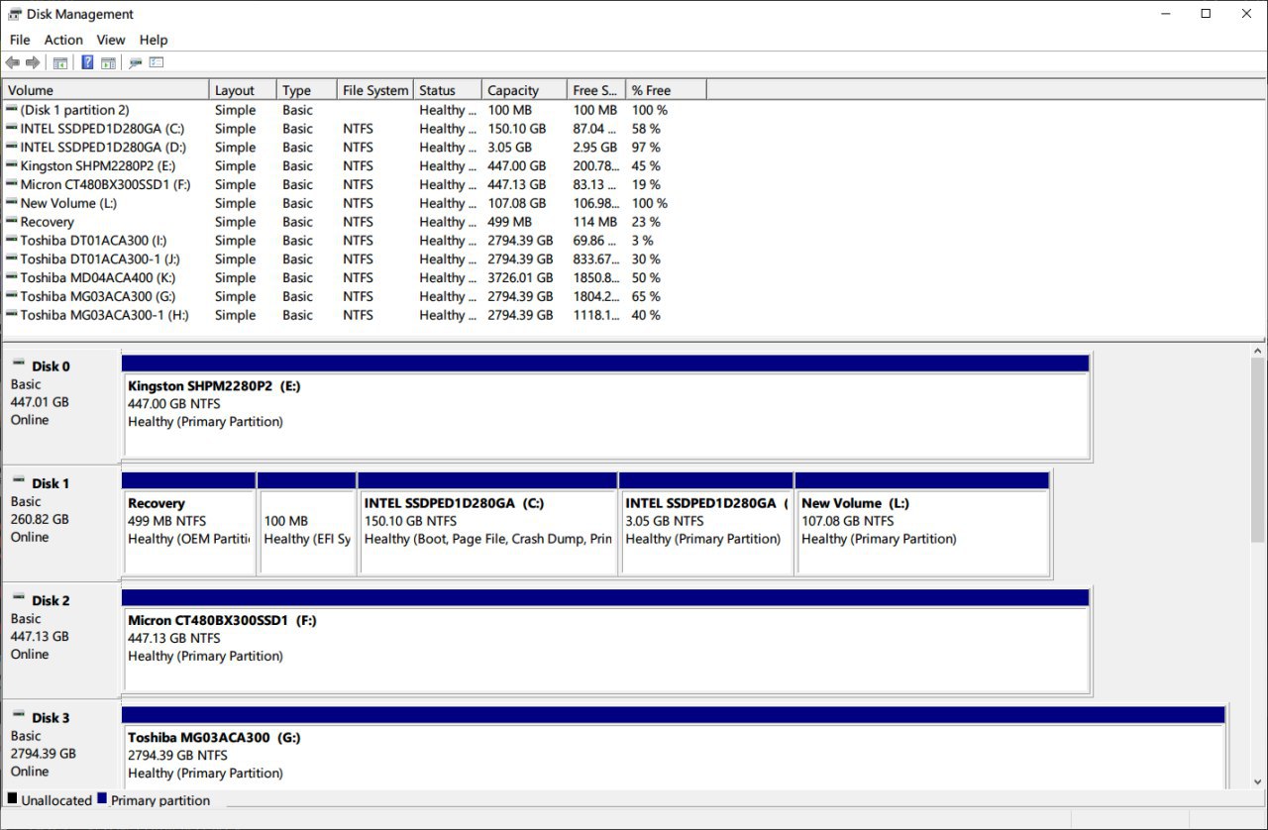Screen dimensions: 1268x830
Task: Select the New Volume (L:) partition block
Action: (922, 523)
